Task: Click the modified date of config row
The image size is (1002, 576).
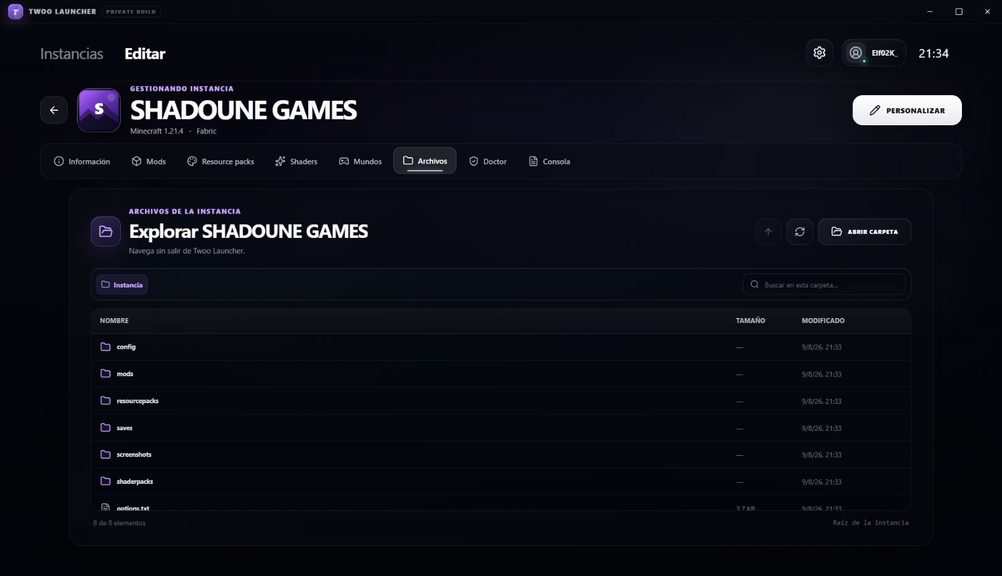Action: (x=822, y=347)
